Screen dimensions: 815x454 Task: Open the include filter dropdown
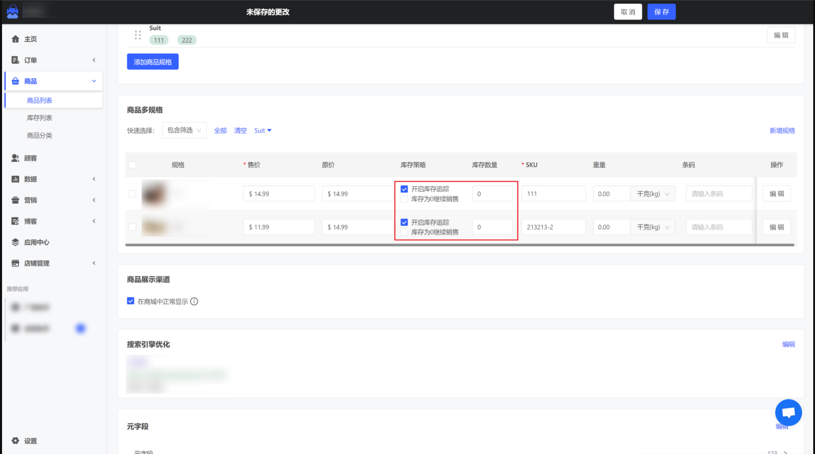184,130
